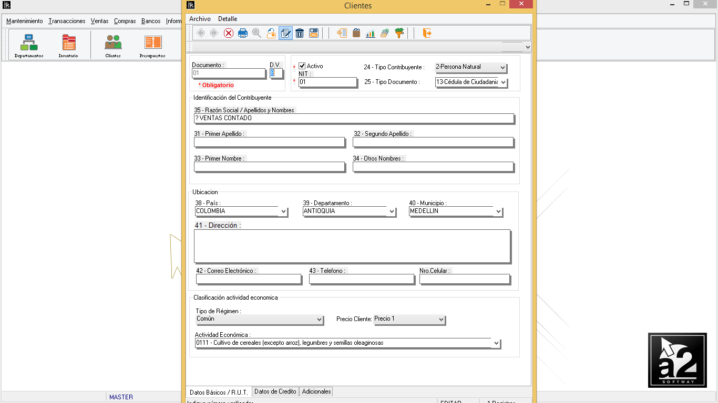The height and width of the screenshot is (403, 718).
Task: Expand the dropdown arrow below the toolbar
Action: [x=527, y=47]
